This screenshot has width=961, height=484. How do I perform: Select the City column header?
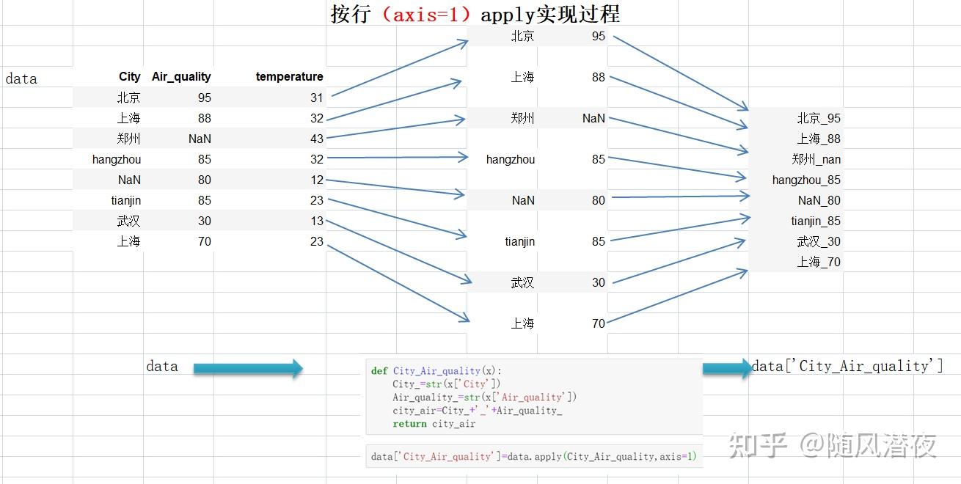129,76
